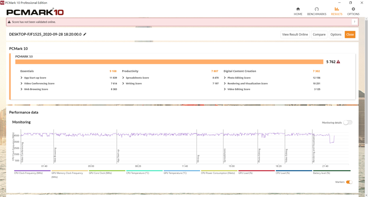Click the Photo Editing score 12 156

pyautogui.click(x=316, y=78)
